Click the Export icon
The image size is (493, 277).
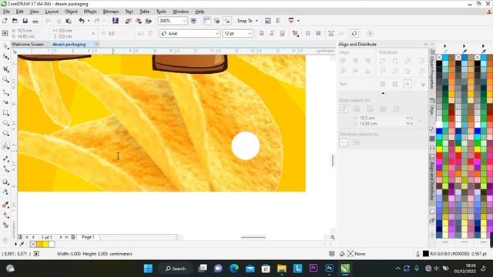[139, 21]
